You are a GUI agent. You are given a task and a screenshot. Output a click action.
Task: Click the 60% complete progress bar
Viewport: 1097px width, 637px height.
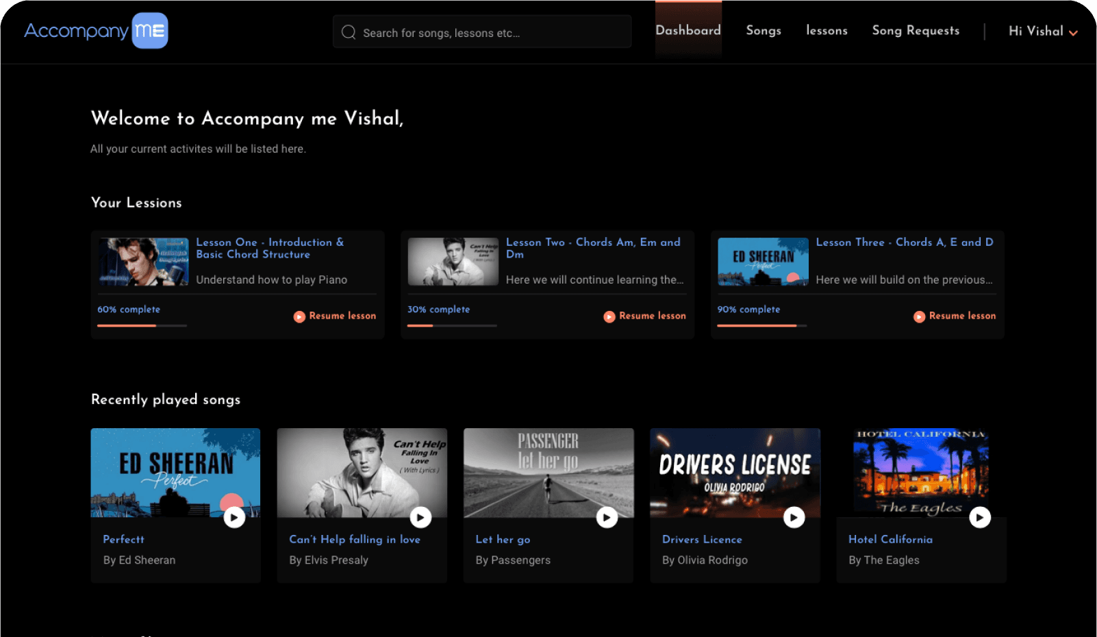point(142,325)
